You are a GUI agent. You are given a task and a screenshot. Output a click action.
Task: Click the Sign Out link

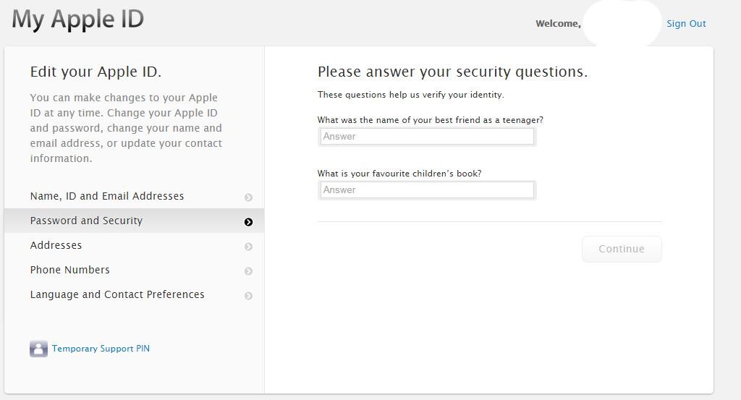click(686, 24)
